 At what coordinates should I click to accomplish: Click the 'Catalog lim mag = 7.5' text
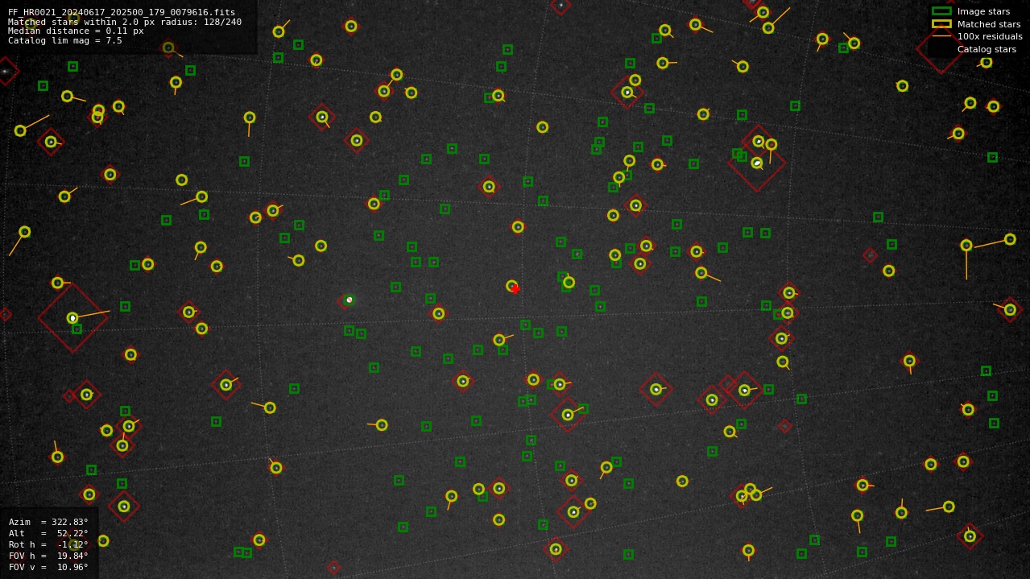tap(65, 41)
